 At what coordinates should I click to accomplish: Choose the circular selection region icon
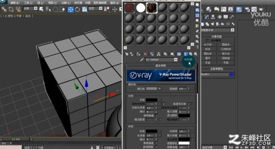(x=55, y=9)
